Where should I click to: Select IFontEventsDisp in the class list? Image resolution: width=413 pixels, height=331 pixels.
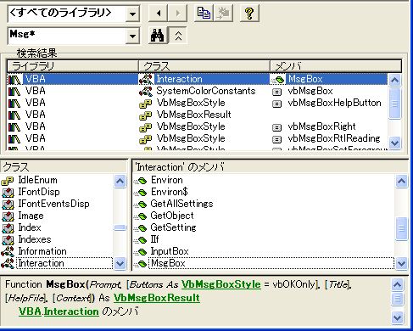point(53,204)
